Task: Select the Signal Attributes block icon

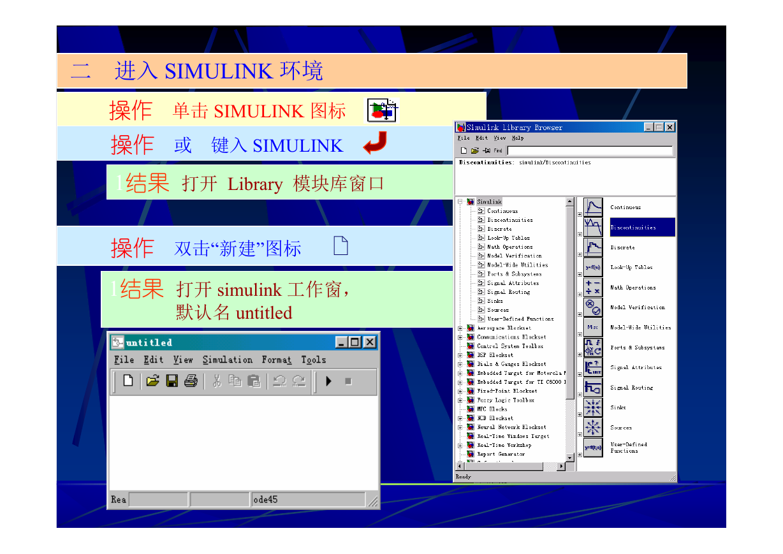Action: 593,367
